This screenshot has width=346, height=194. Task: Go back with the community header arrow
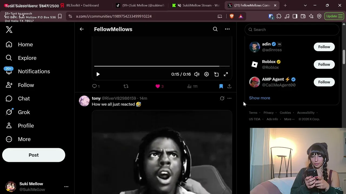pos(82,29)
